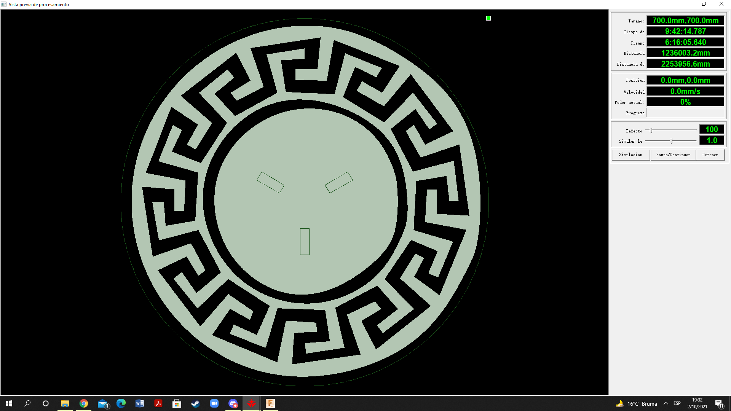Viewport: 731px width, 411px height.
Task: Select the time value 6:16:05.640
Action: pos(685,42)
